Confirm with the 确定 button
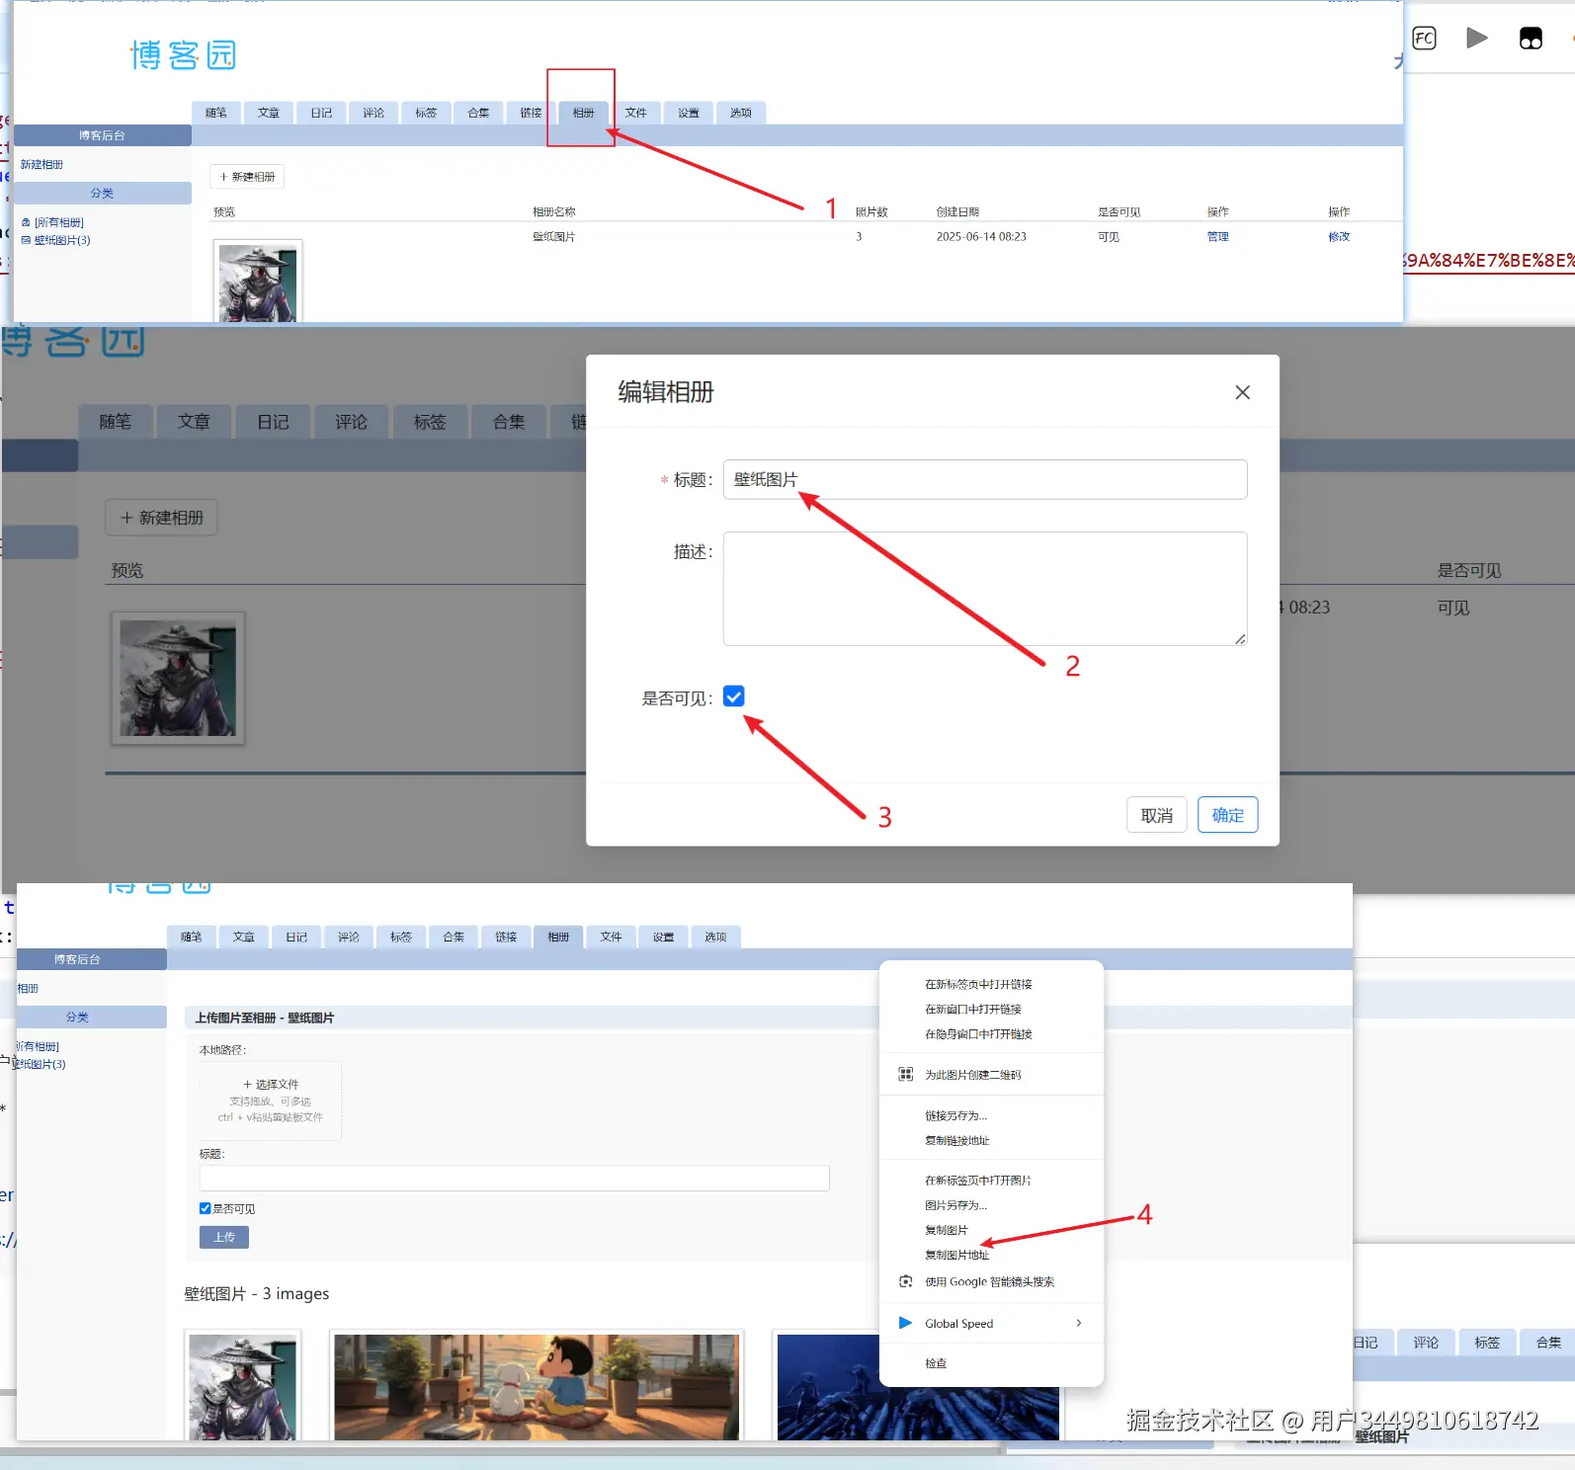 1227,815
